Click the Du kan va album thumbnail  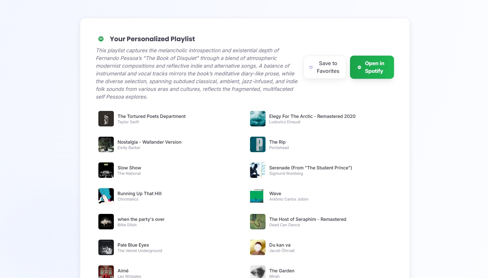[x=258, y=247]
